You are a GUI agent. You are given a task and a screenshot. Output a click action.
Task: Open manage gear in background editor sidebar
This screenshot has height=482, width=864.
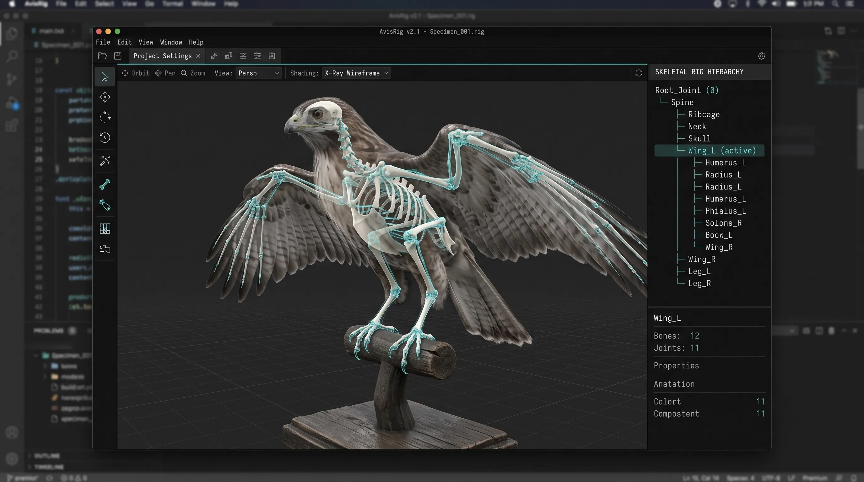(x=12, y=459)
